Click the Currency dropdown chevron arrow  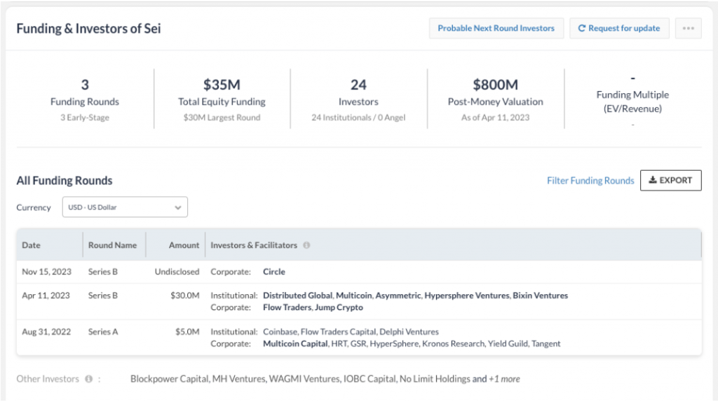click(177, 207)
